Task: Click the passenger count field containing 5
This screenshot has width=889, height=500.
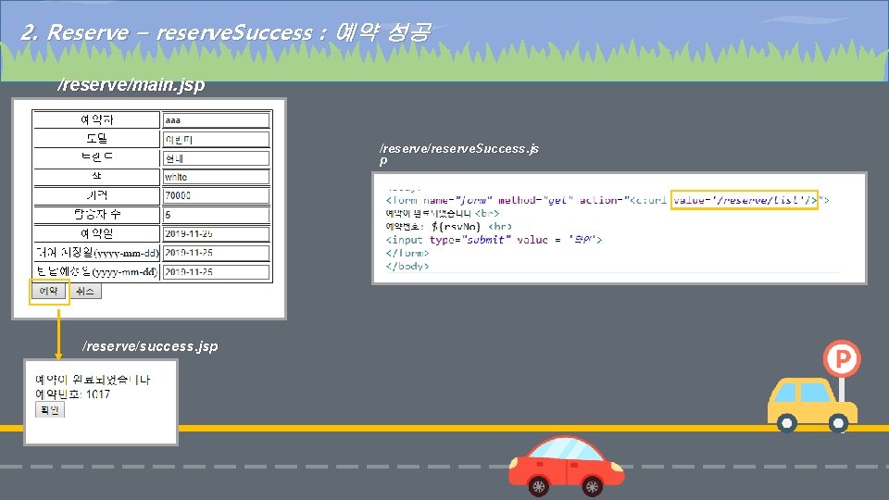Action: [x=216, y=215]
